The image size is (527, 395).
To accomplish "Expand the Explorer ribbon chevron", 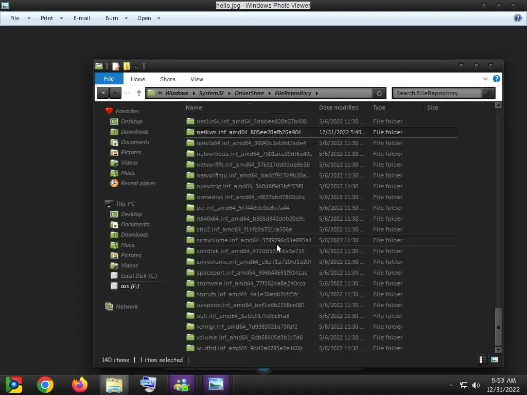I will pos(485,79).
